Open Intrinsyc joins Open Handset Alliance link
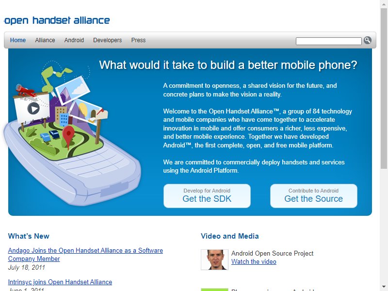This screenshot has width=388, height=291. (60, 282)
